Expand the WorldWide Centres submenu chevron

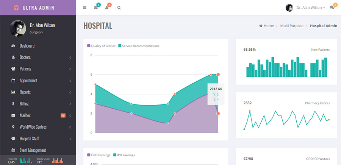(70, 127)
